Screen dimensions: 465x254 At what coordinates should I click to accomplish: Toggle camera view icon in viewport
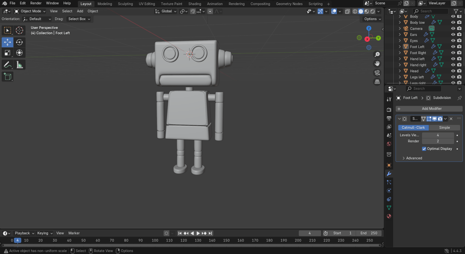pyautogui.click(x=377, y=73)
